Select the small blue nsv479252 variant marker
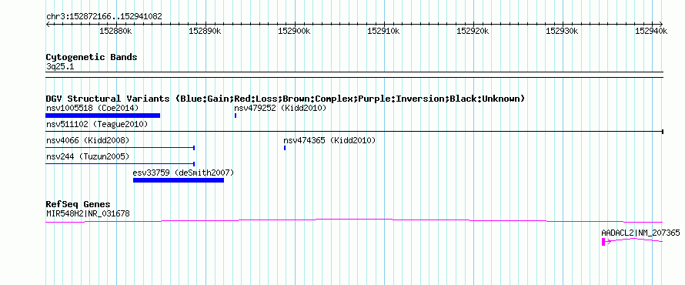Screen dimensions: 685x285 tap(236, 116)
